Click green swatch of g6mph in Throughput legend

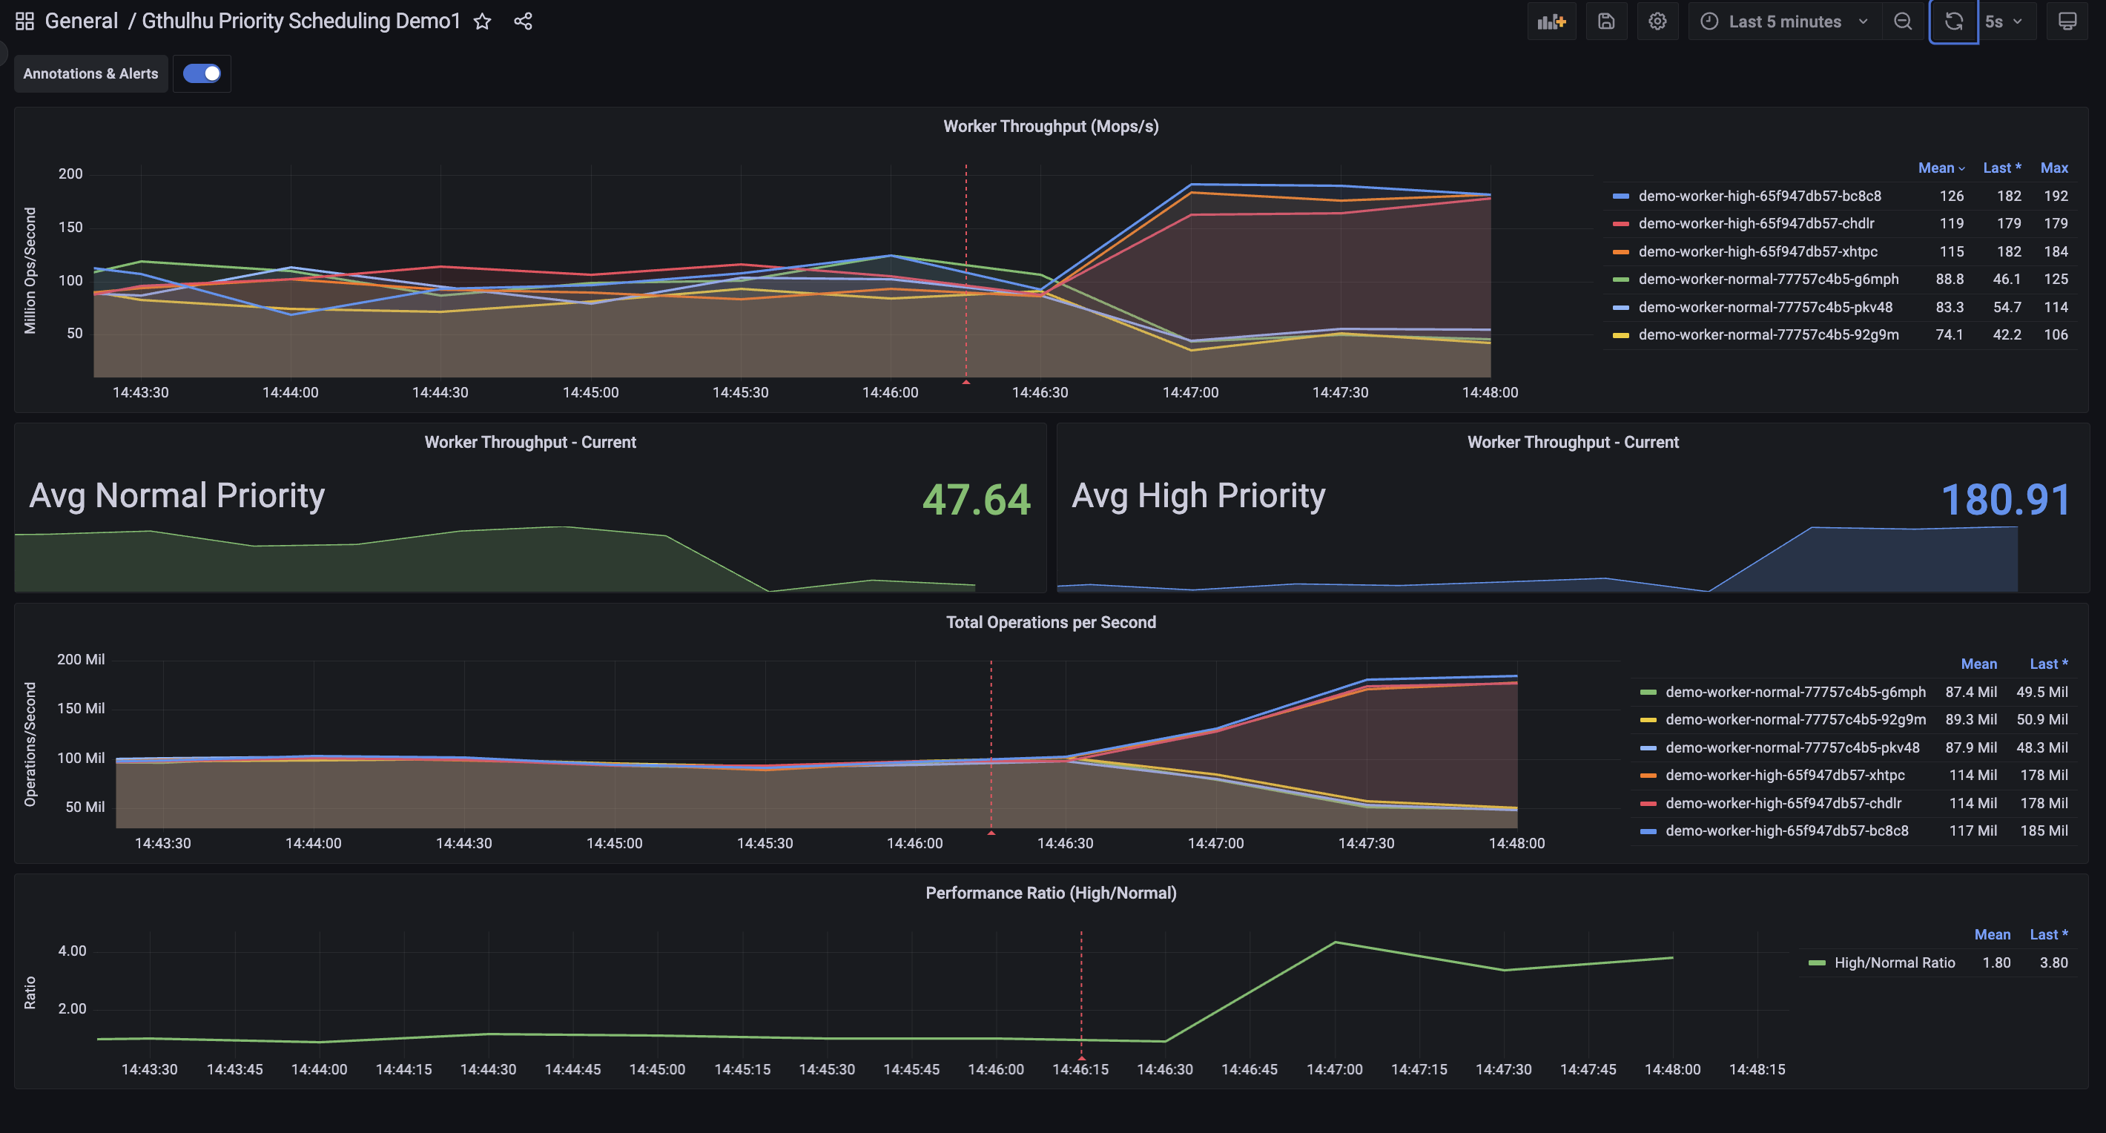point(1620,280)
